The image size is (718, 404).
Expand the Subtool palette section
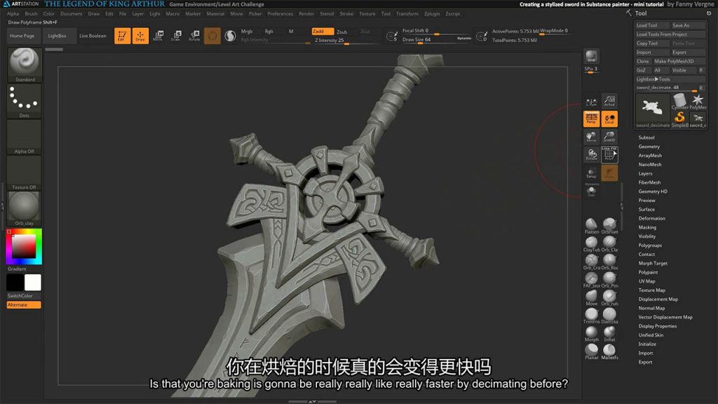pos(646,137)
